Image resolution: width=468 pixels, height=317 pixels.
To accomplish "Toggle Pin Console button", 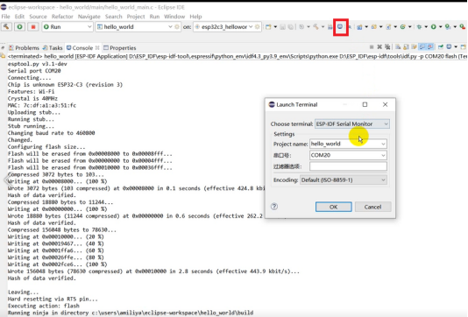I will point(441,46).
